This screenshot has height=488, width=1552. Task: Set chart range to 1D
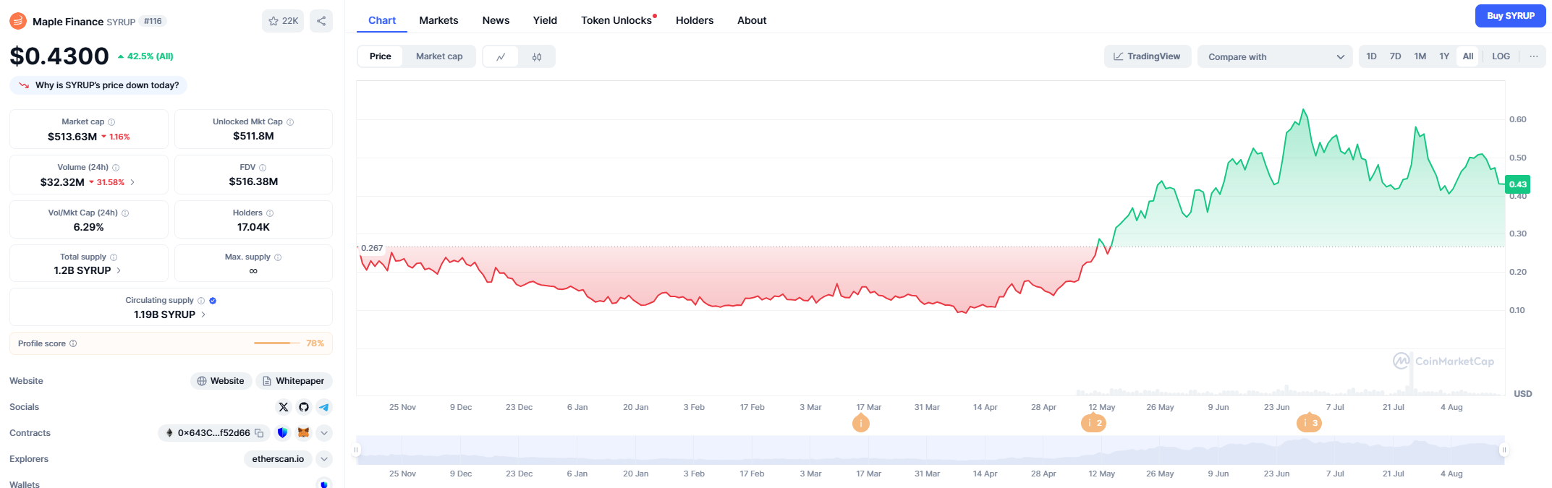coord(1371,56)
